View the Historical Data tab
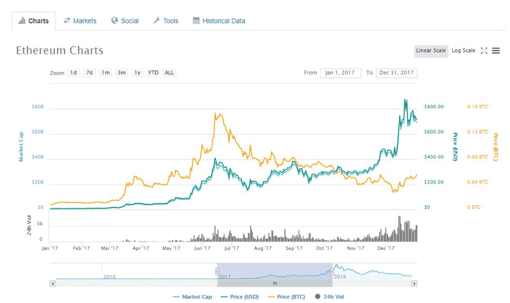Screen dimensions: 510x303 [219, 21]
